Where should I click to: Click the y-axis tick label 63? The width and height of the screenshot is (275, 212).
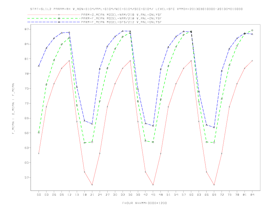coord(26,148)
